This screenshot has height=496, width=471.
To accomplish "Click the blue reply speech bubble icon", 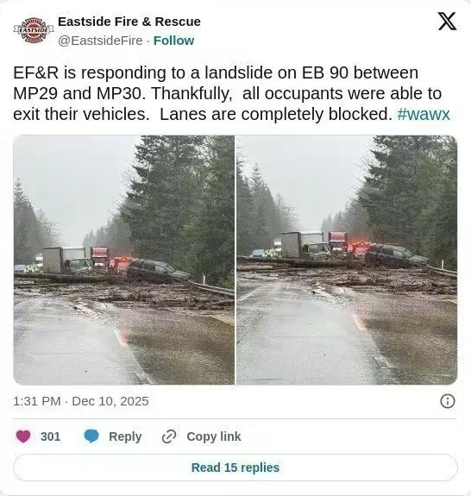I will [x=91, y=436].
